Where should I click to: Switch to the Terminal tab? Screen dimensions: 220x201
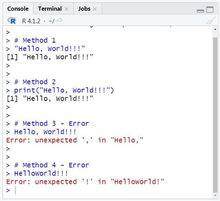click(50, 9)
